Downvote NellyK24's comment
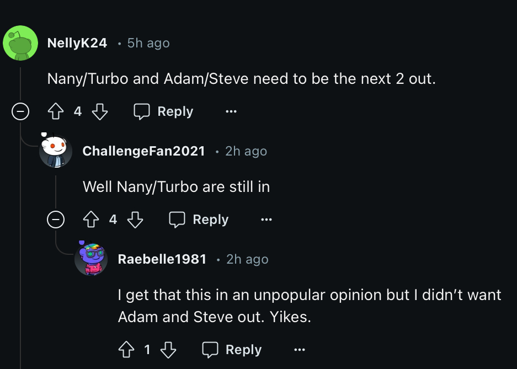517x369 pixels. (99, 111)
